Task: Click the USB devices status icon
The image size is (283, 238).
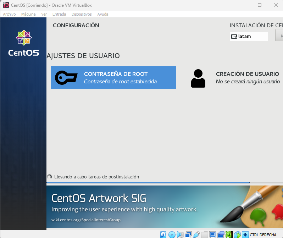Action: tap(196, 235)
